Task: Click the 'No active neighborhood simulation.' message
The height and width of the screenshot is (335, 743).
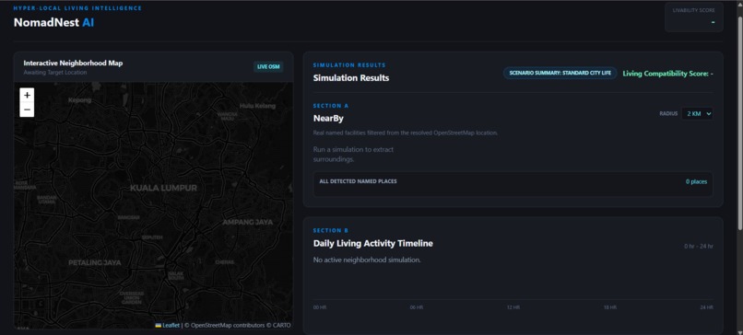Action: click(367, 260)
